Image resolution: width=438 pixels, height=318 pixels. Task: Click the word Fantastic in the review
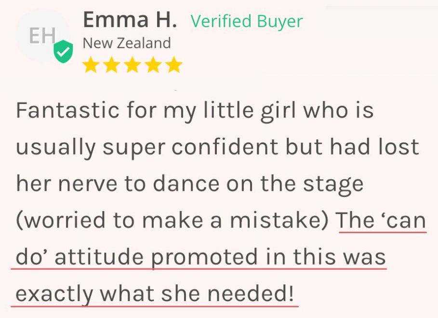coord(68,110)
